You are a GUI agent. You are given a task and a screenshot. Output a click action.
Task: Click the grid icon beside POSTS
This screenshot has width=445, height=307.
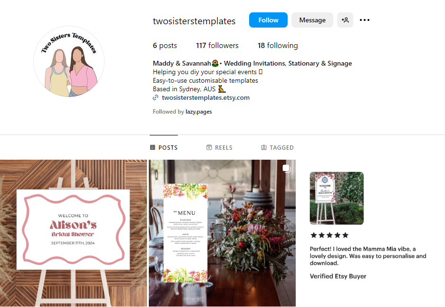153,147
